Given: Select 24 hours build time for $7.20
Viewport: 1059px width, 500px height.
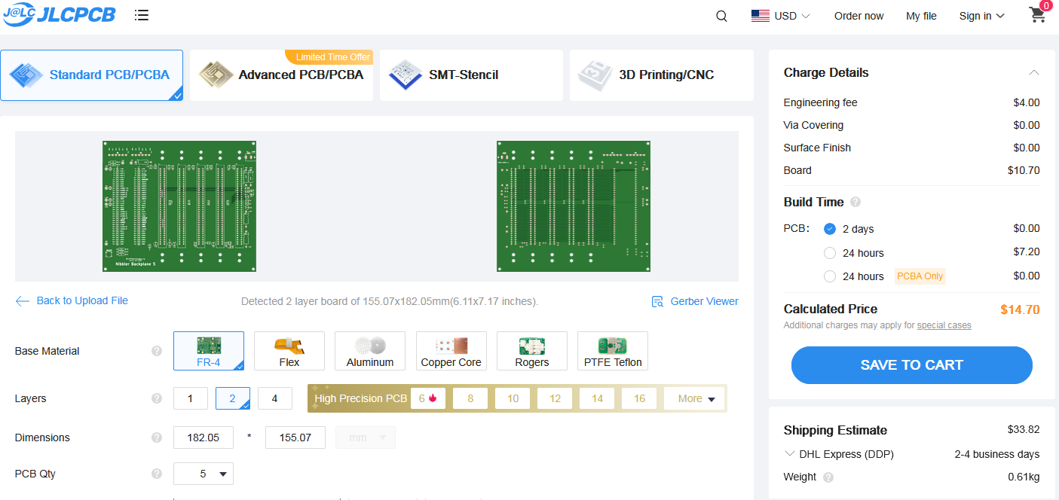Looking at the screenshot, I should pos(830,253).
